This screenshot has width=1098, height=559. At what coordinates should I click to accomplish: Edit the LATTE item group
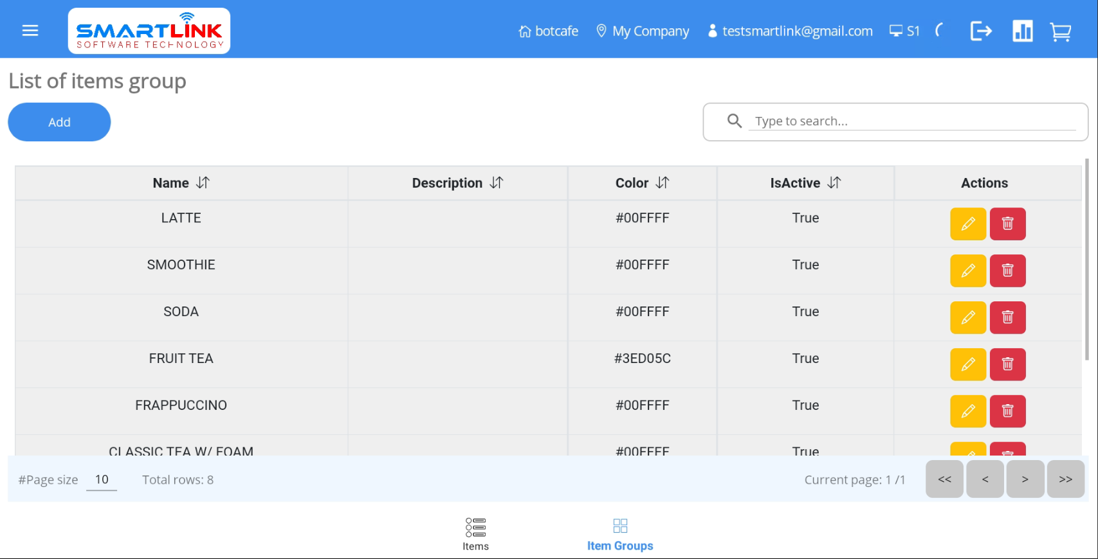(967, 224)
